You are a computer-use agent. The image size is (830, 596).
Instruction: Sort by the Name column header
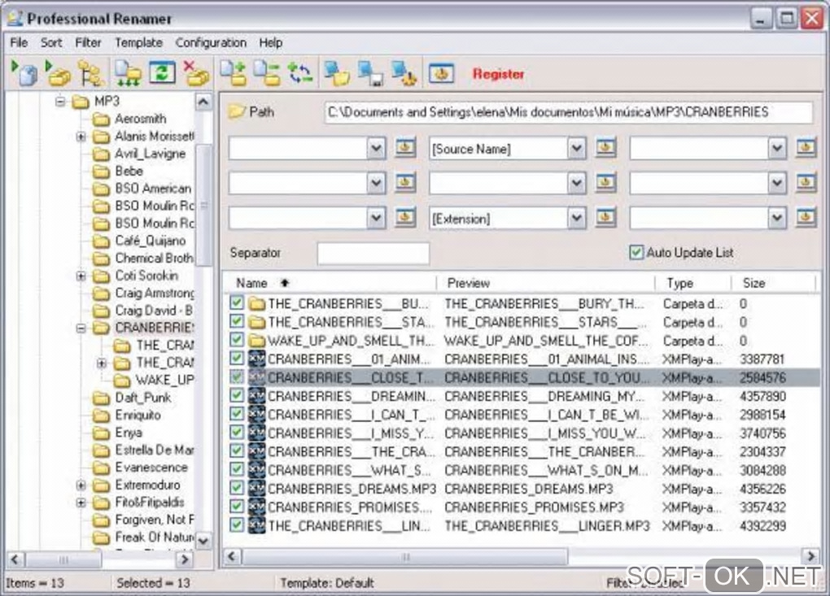[x=330, y=283]
